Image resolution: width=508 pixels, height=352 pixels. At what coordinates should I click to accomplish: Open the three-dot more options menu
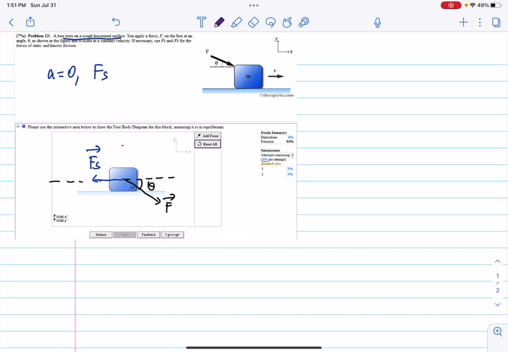coord(480,22)
